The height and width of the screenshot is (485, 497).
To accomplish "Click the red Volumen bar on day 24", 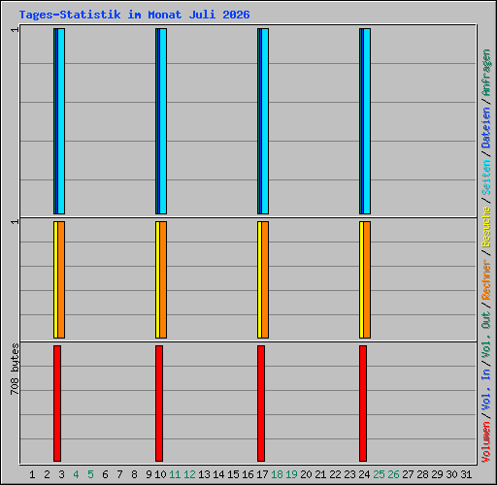I will [x=363, y=404].
